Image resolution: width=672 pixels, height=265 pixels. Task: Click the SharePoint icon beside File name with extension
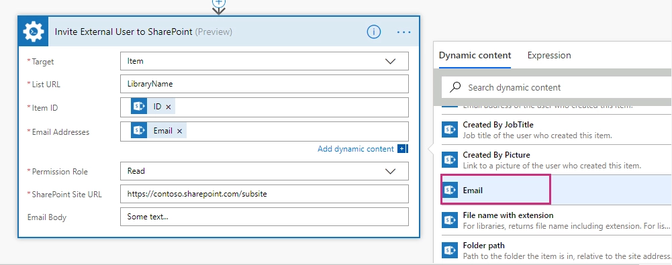point(450,220)
